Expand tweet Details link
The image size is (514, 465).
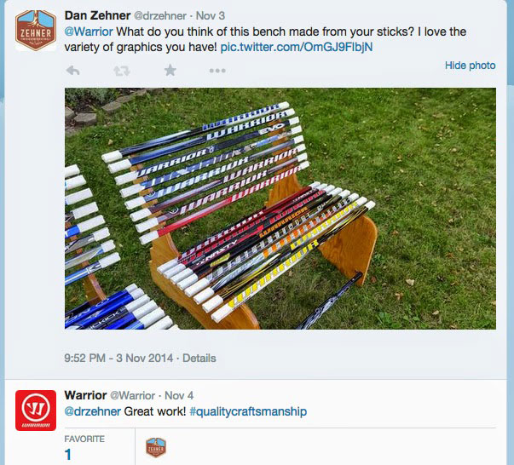point(199,359)
